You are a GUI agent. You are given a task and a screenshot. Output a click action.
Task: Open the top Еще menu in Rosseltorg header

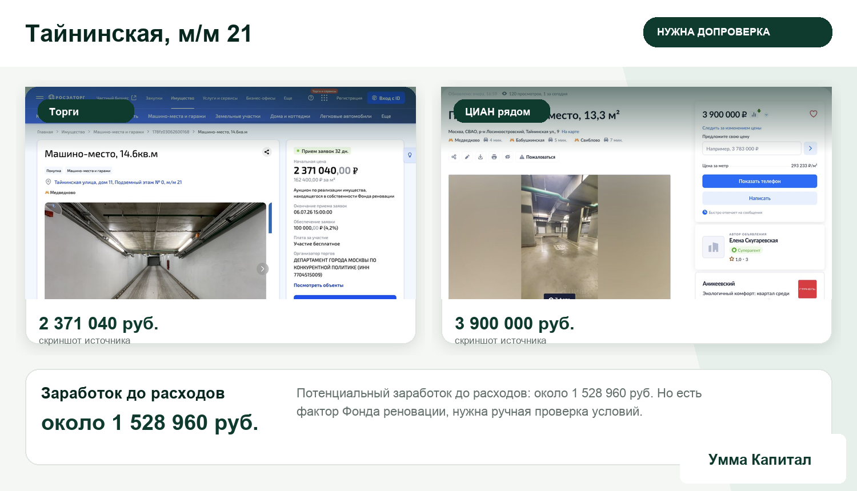(x=288, y=98)
